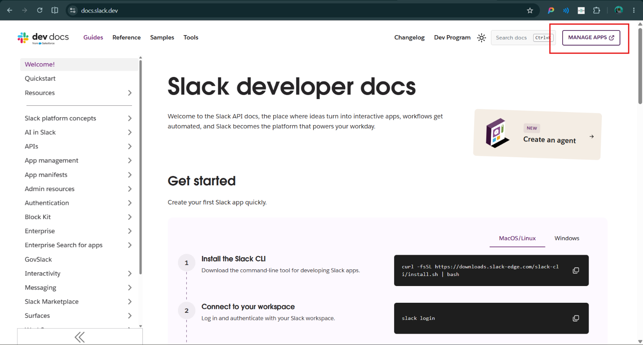The height and width of the screenshot is (345, 643).
Task: Open the Tools nav item
Action: point(191,38)
